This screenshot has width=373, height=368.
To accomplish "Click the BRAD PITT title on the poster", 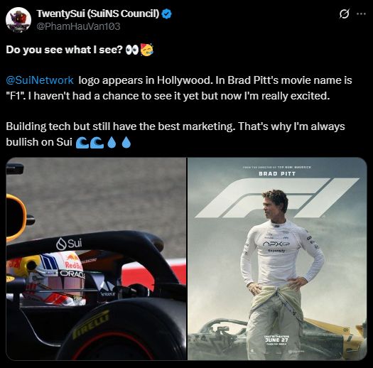I will coord(277,174).
